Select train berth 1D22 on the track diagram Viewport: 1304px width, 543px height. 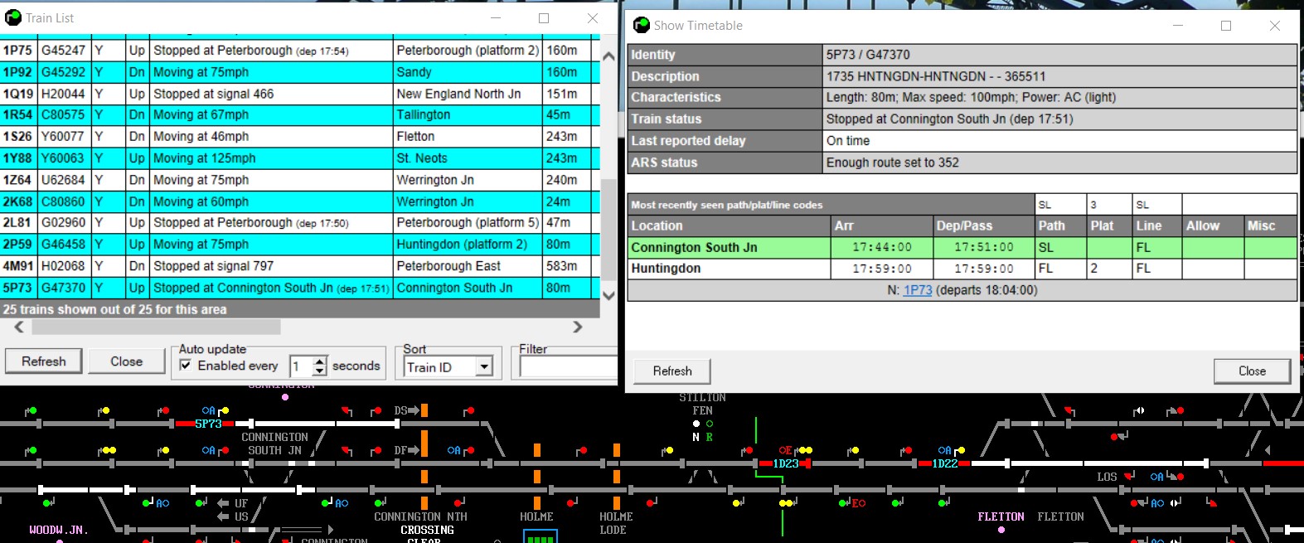(945, 463)
